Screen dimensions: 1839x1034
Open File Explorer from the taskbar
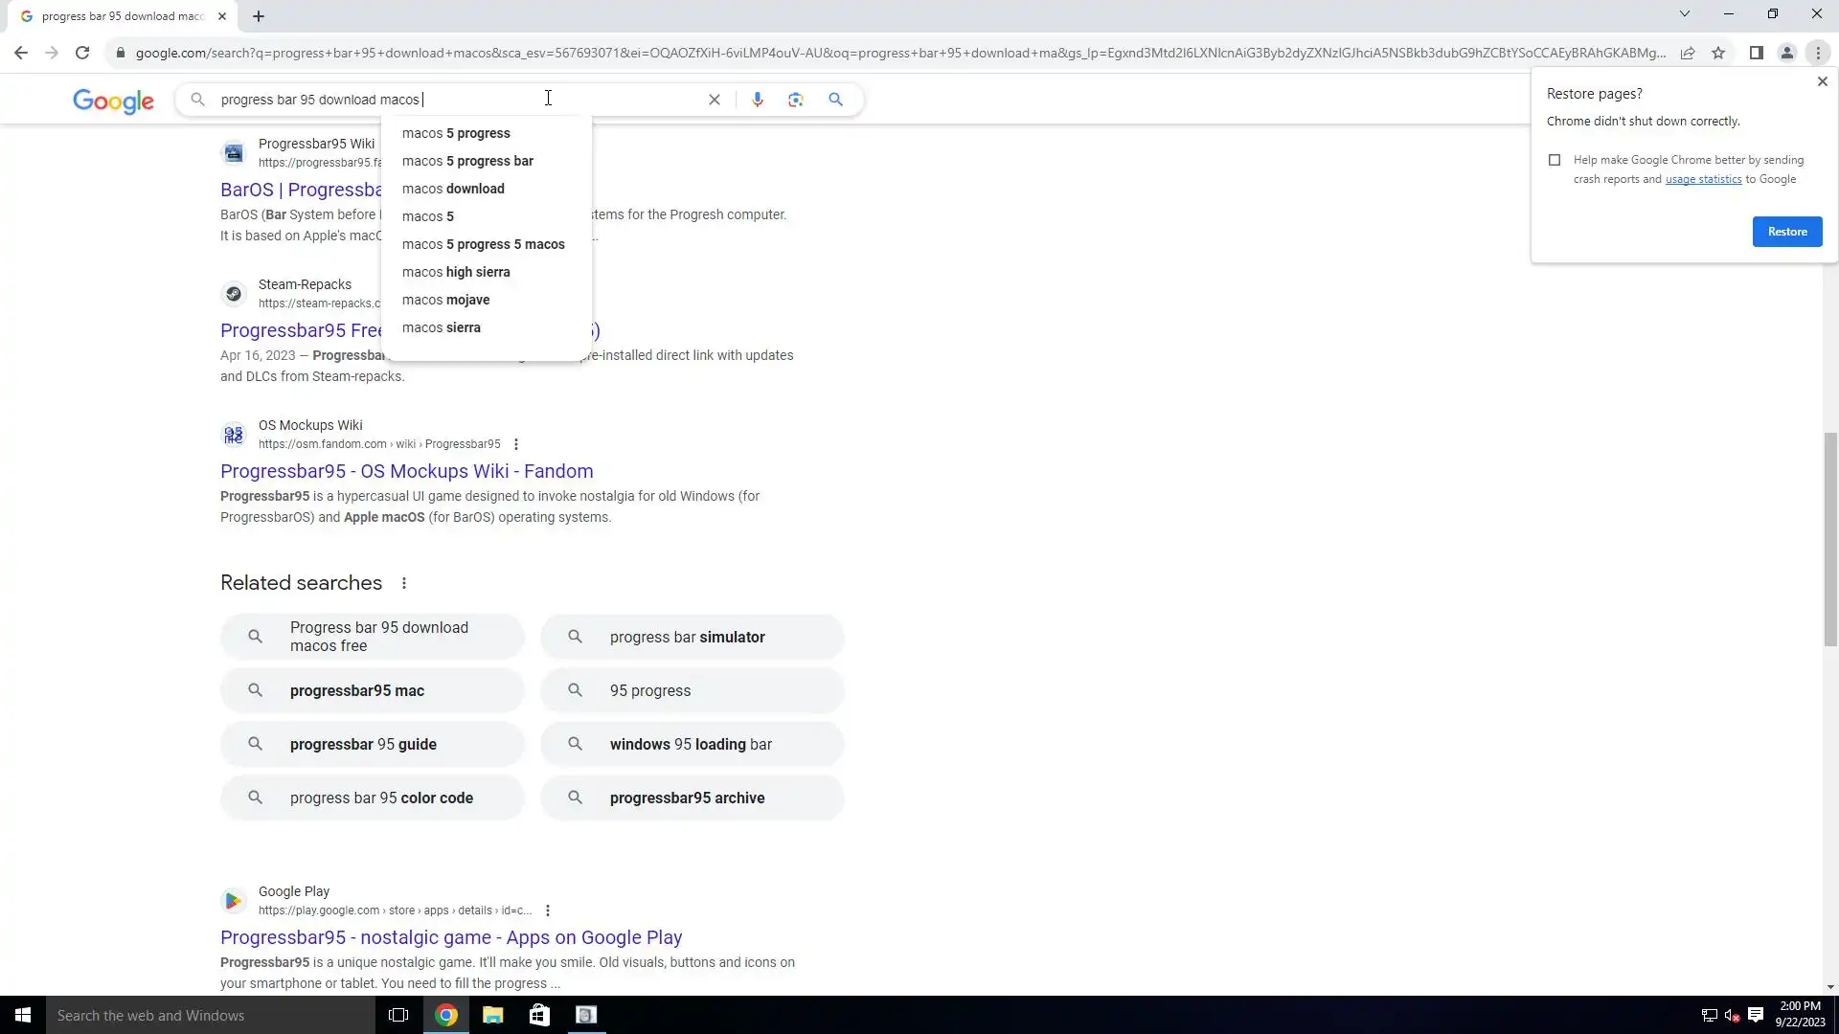point(492,1015)
